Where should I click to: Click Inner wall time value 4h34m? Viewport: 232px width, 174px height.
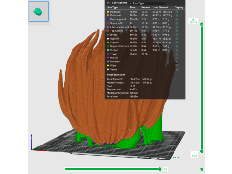click(x=133, y=12)
